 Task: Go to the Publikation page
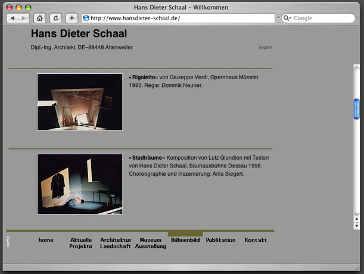[x=220, y=240]
